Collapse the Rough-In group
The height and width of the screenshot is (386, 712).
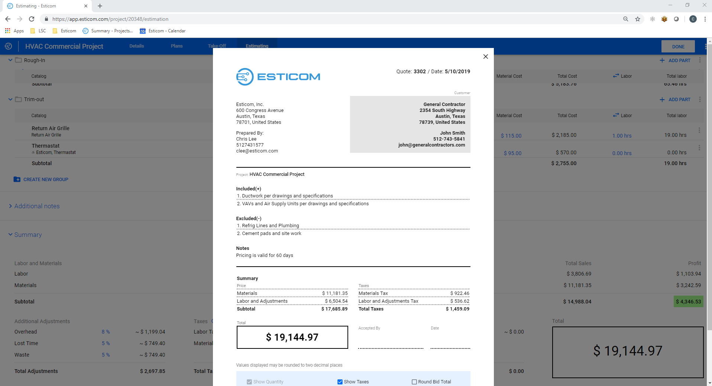click(10, 60)
